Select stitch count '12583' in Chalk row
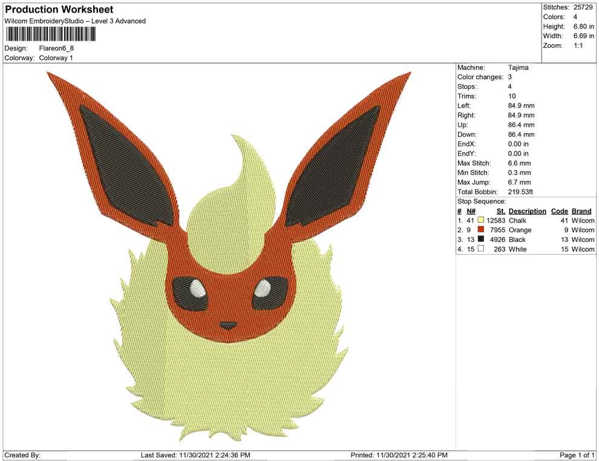599x461 pixels. pyautogui.click(x=496, y=220)
